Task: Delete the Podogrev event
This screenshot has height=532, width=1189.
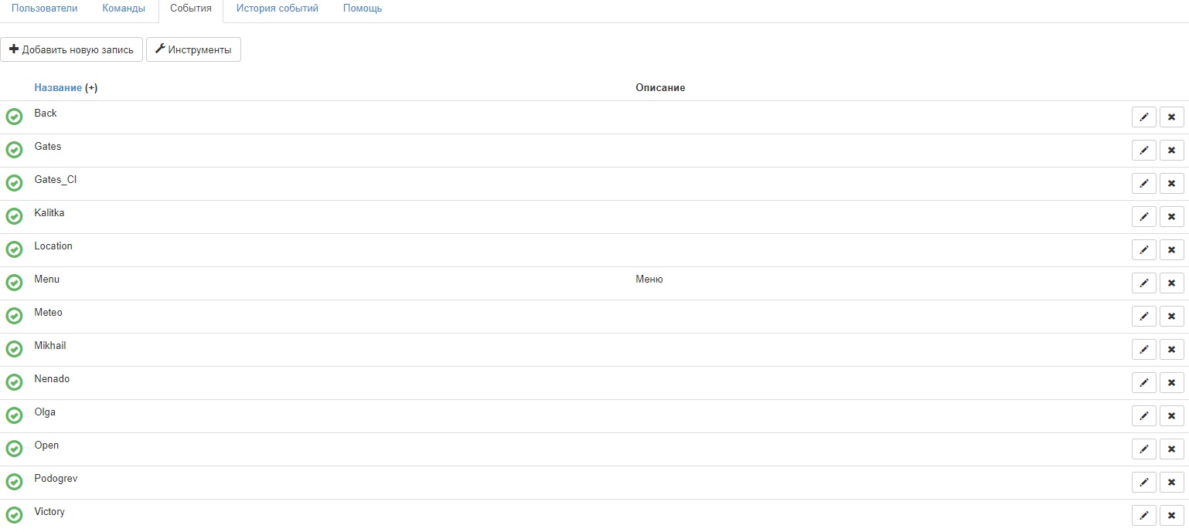Action: point(1171,483)
